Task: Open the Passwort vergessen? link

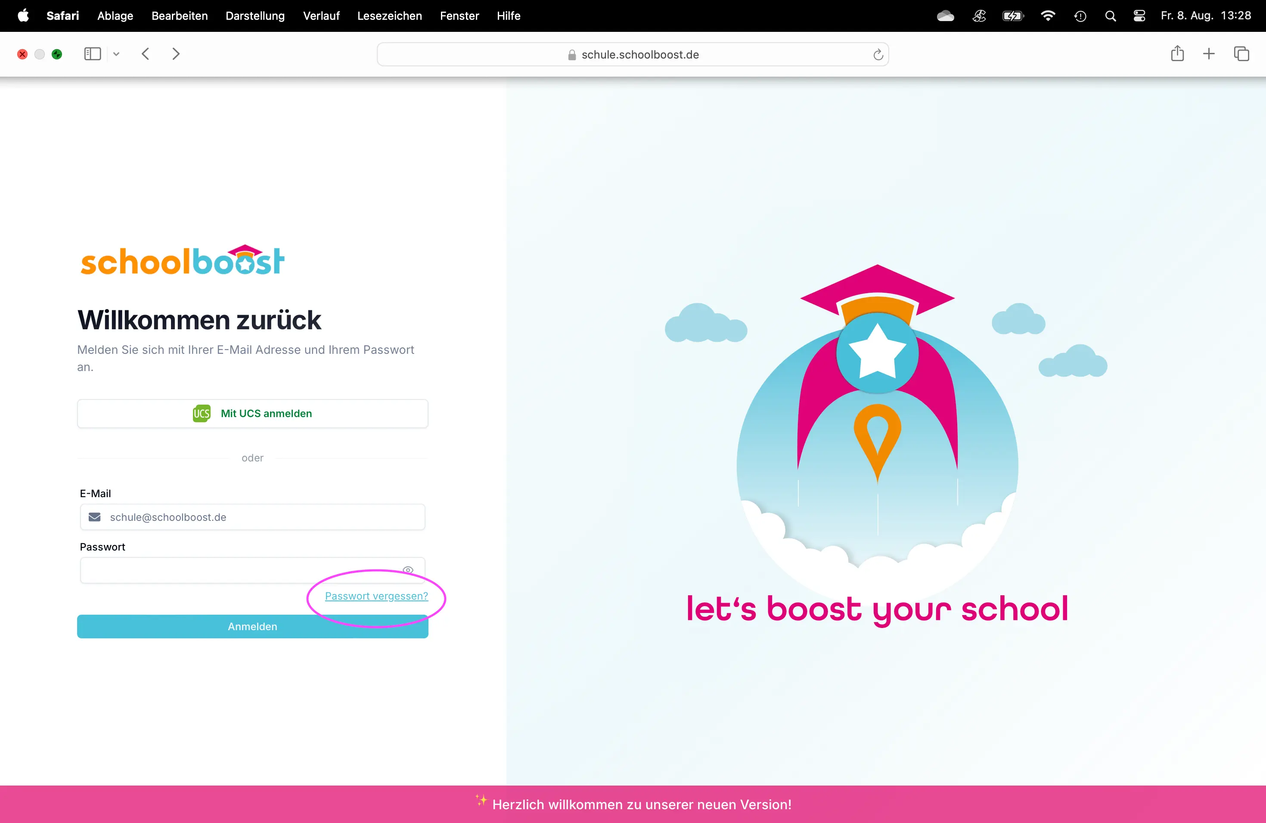Action: (x=376, y=596)
